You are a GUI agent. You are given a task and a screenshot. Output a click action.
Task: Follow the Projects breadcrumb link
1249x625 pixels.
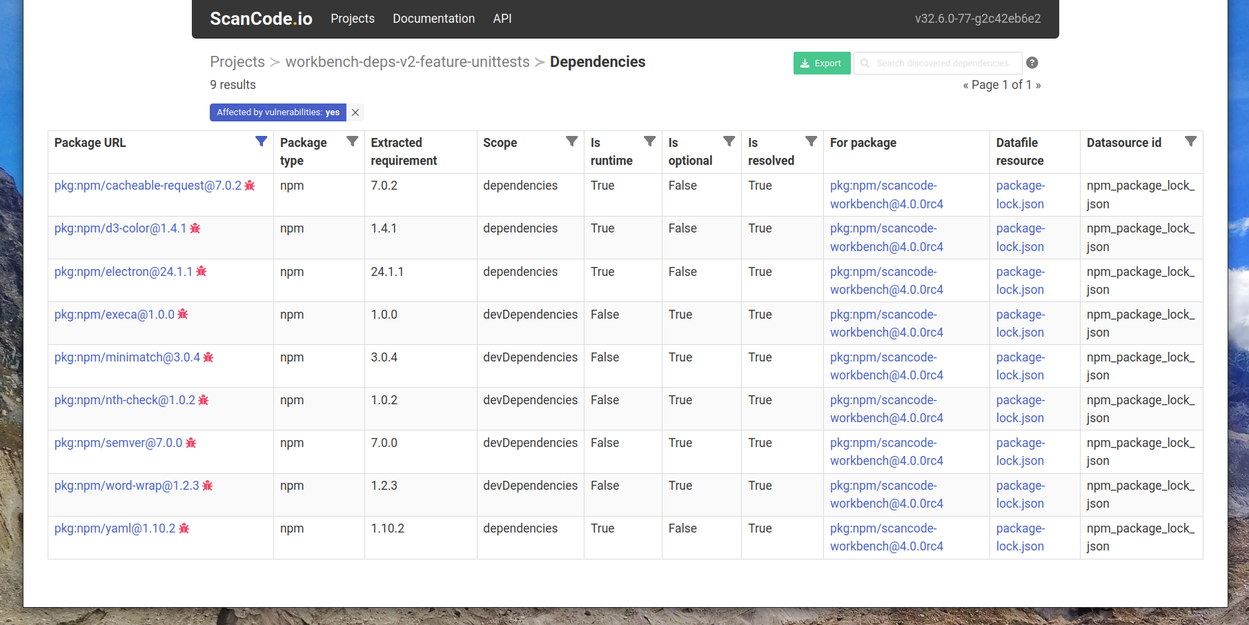click(237, 61)
